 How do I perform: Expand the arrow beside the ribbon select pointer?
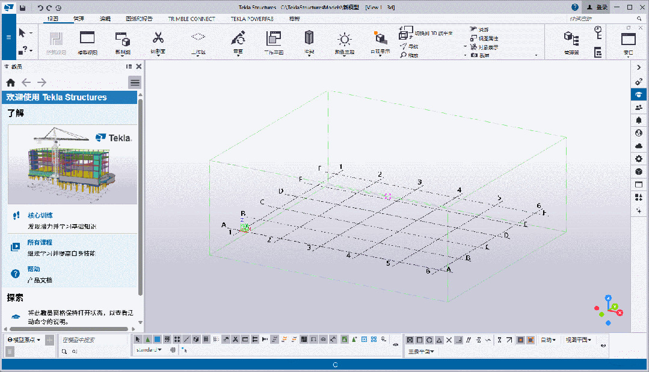[31, 32]
